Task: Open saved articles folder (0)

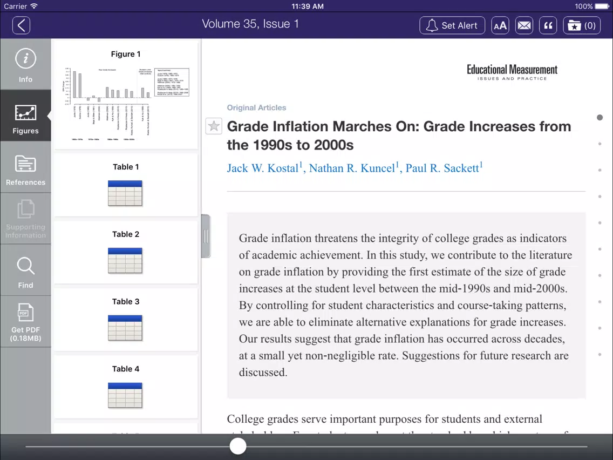Action: [x=581, y=25]
